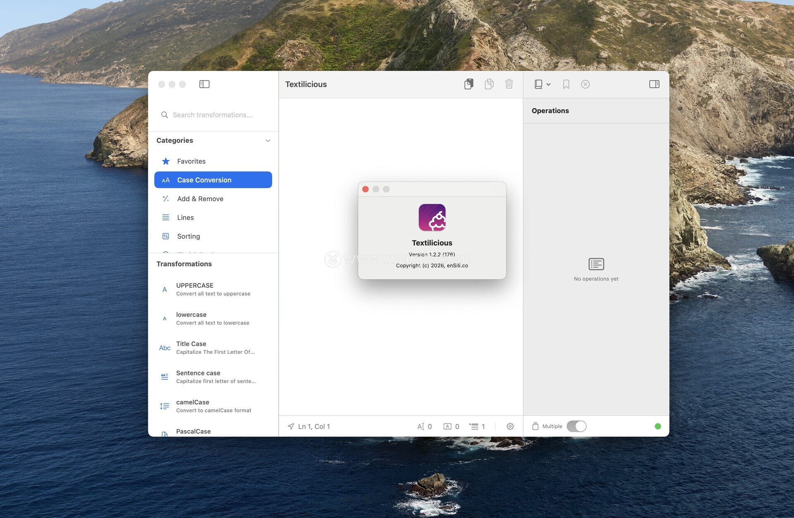This screenshot has width=794, height=518.
Task: Select the Lines category
Action: click(185, 217)
